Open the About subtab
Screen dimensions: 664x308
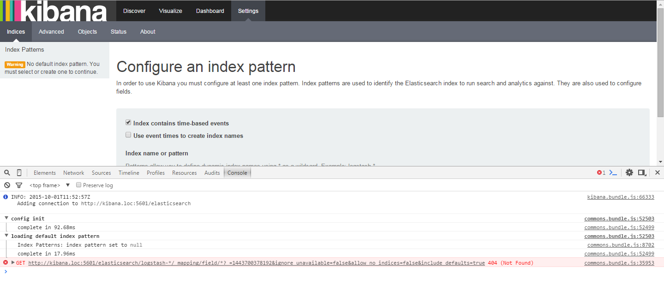pyautogui.click(x=148, y=31)
